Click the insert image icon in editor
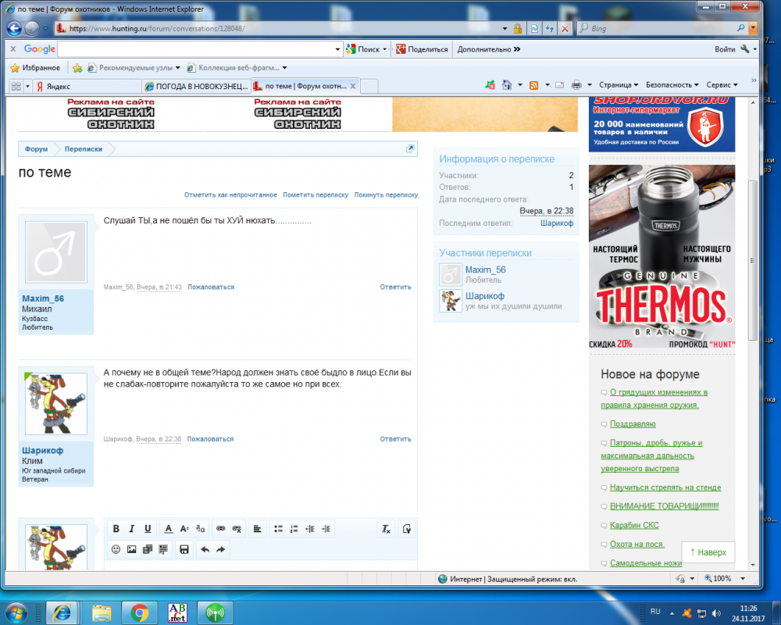 click(x=132, y=549)
